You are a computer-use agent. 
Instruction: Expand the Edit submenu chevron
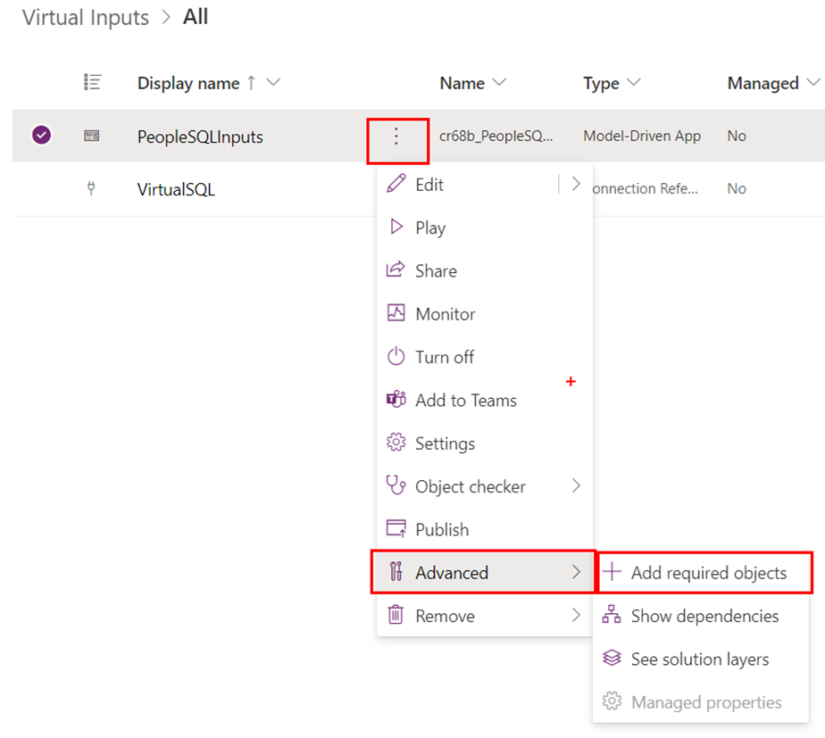click(576, 184)
